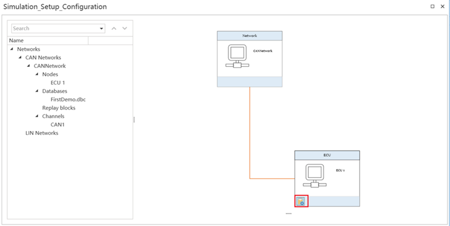Collapse the Nodes tree branch
The width and height of the screenshot is (450, 226).
pyautogui.click(x=37, y=75)
